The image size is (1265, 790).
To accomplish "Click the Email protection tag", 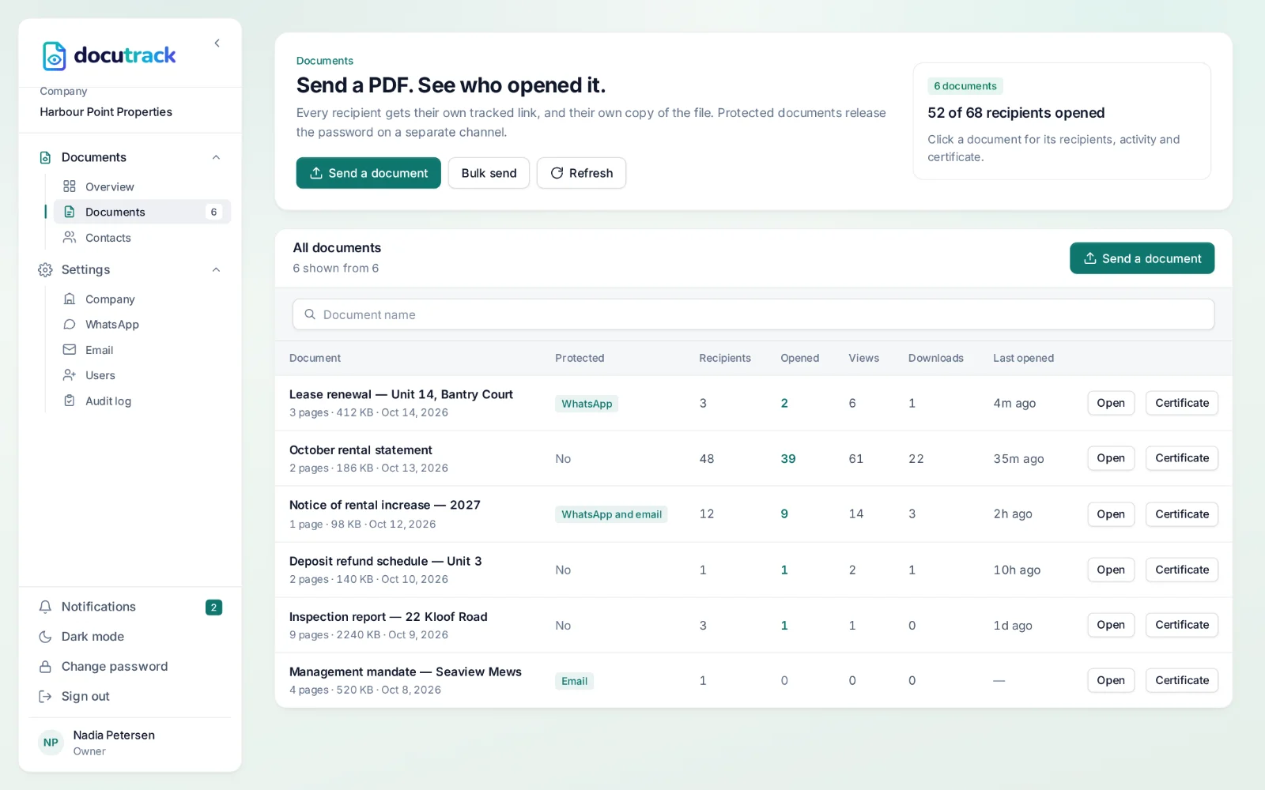I will pyautogui.click(x=574, y=681).
